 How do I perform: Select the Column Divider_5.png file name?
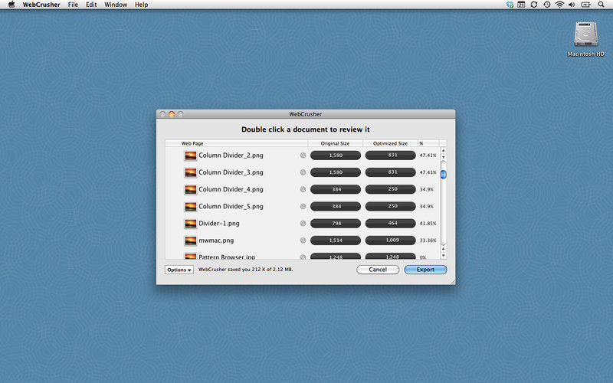(x=231, y=206)
